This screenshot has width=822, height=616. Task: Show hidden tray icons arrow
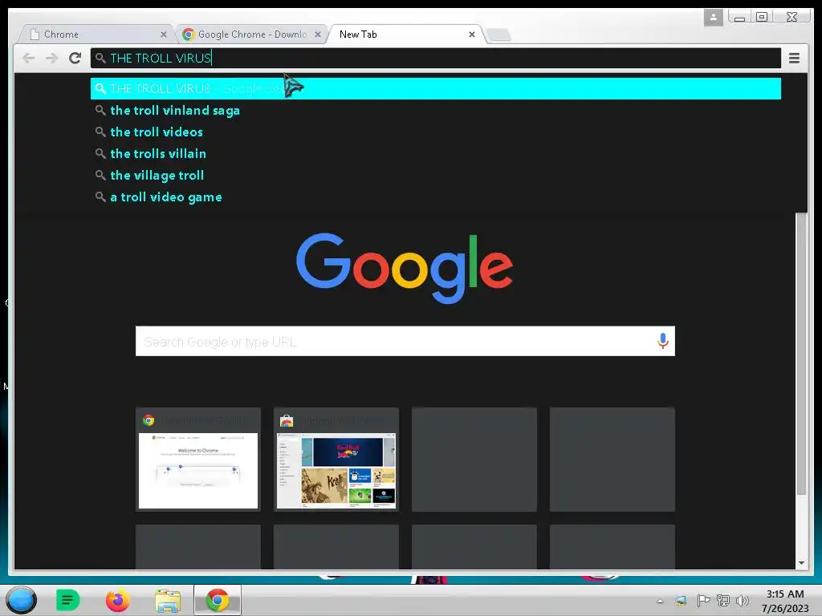pyautogui.click(x=660, y=601)
